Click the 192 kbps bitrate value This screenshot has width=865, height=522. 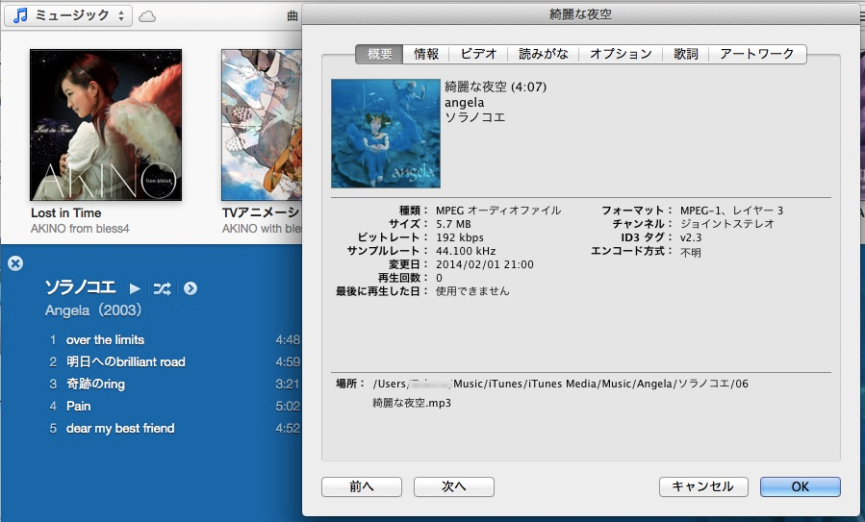(x=460, y=237)
